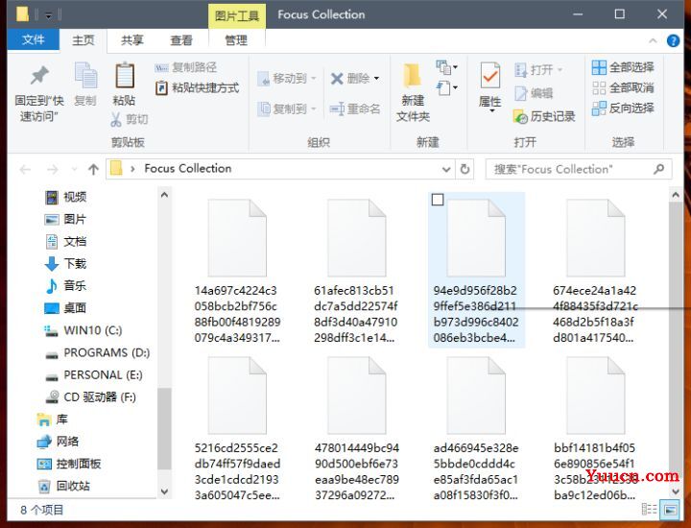Switch to large icons view in status bar
The image size is (691, 528).
pos(670,510)
